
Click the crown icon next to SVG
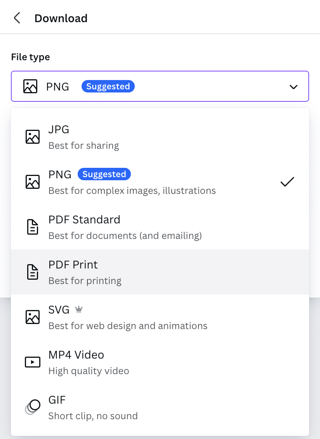click(79, 310)
